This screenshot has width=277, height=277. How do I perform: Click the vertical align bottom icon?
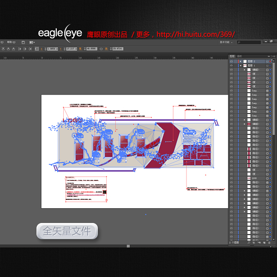(13, 49)
